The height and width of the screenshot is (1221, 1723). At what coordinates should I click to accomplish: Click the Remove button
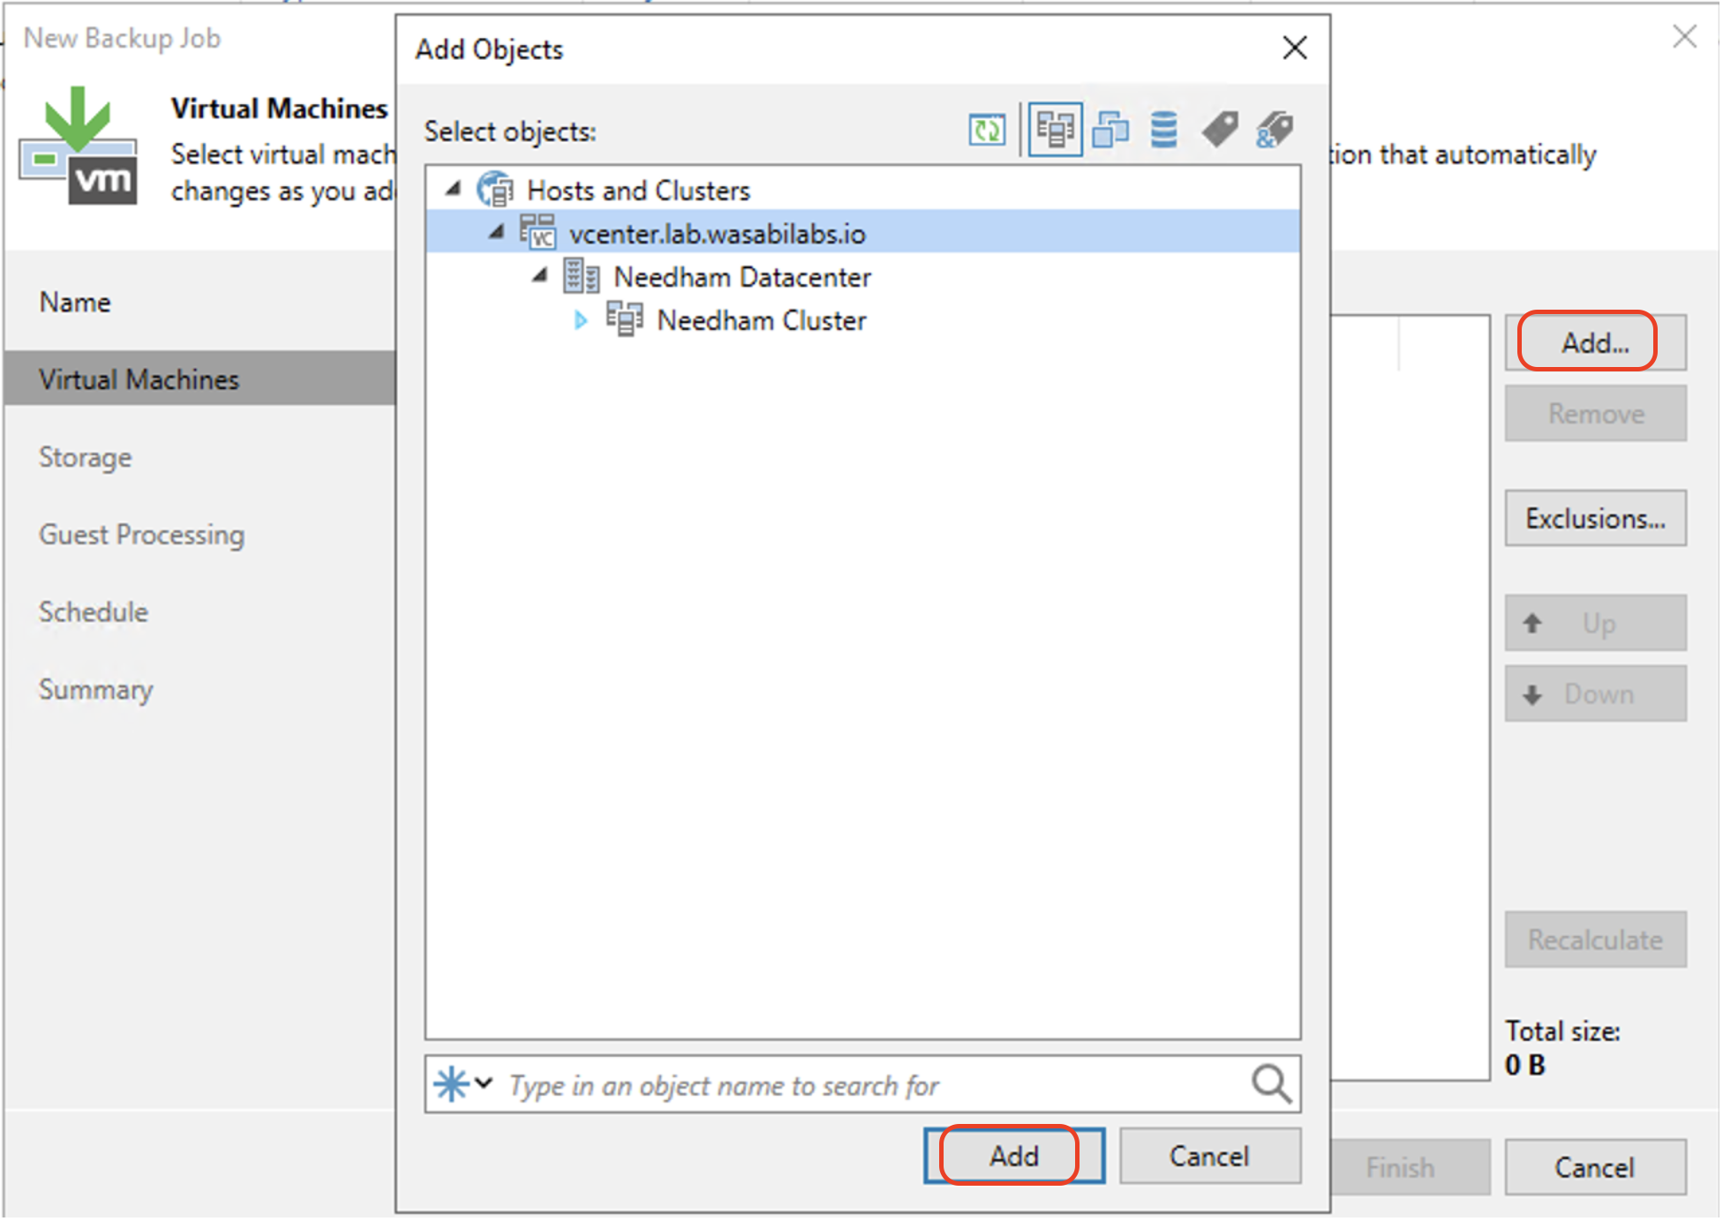[x=1596, y=413]
